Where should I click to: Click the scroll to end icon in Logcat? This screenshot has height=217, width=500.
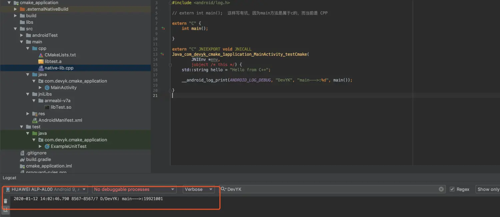pyautogui.click(x=5, y=210)
